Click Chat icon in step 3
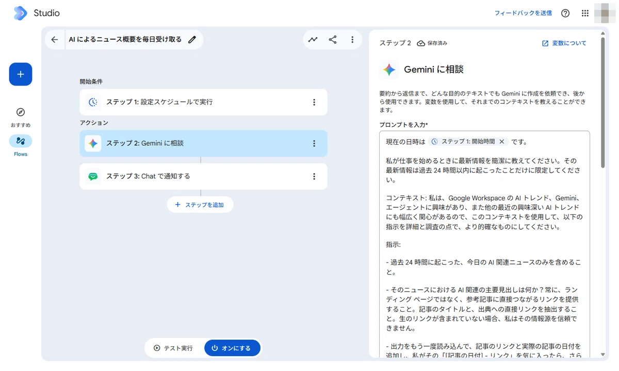This screenshot has width=619, height=371. [93, 176]
